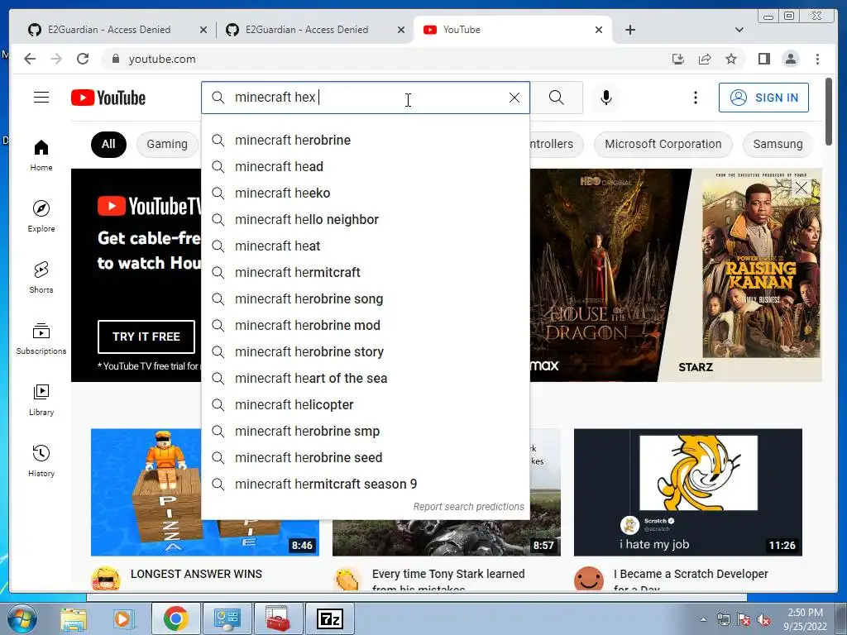Click Report search predictions link
Image resolution: width=847 pixels, height=635 pixels.
point(468,507)
